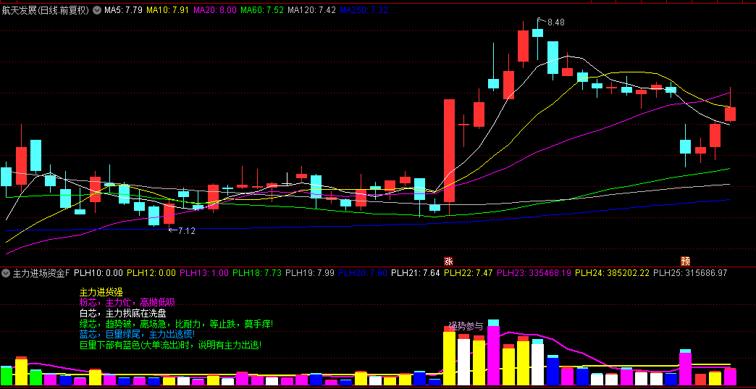Click PLH25: 315686.97 value
Viewport: 756px width, 389px height.
690,273
